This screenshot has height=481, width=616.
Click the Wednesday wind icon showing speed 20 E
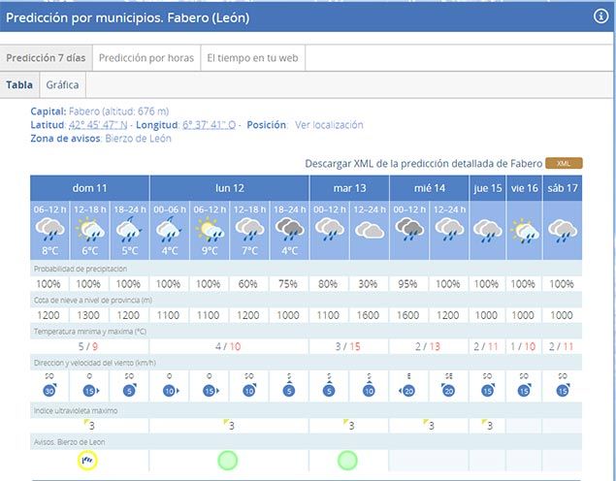[408, 390]
